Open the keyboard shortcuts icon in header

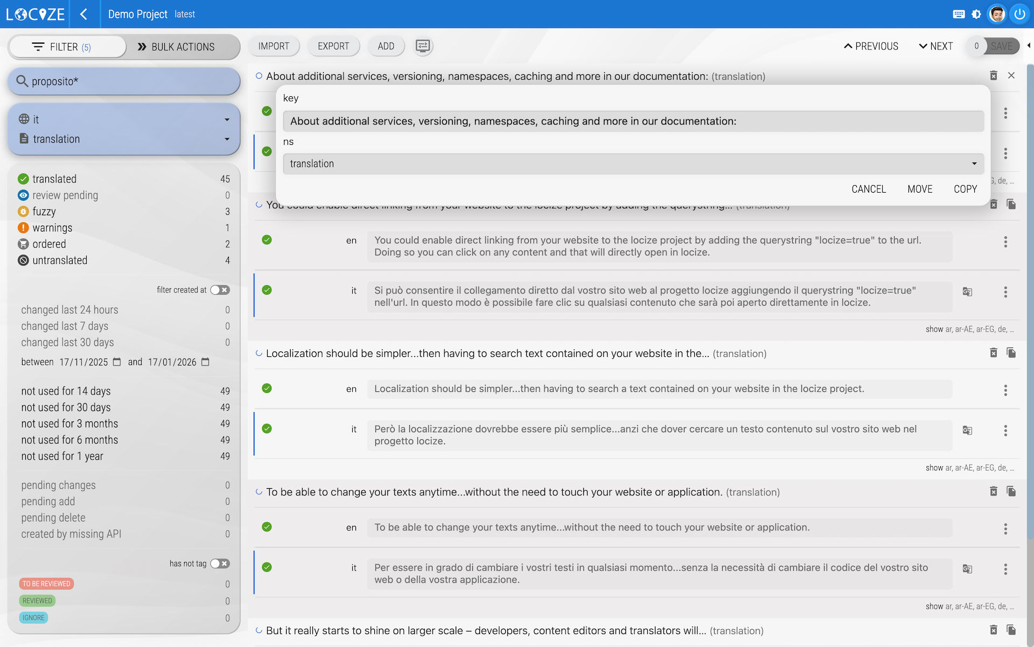[x=959, y=14]
